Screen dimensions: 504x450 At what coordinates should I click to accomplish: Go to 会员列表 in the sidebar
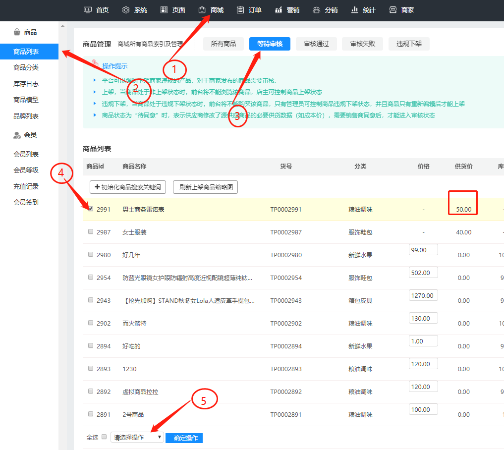coord(26,154)
